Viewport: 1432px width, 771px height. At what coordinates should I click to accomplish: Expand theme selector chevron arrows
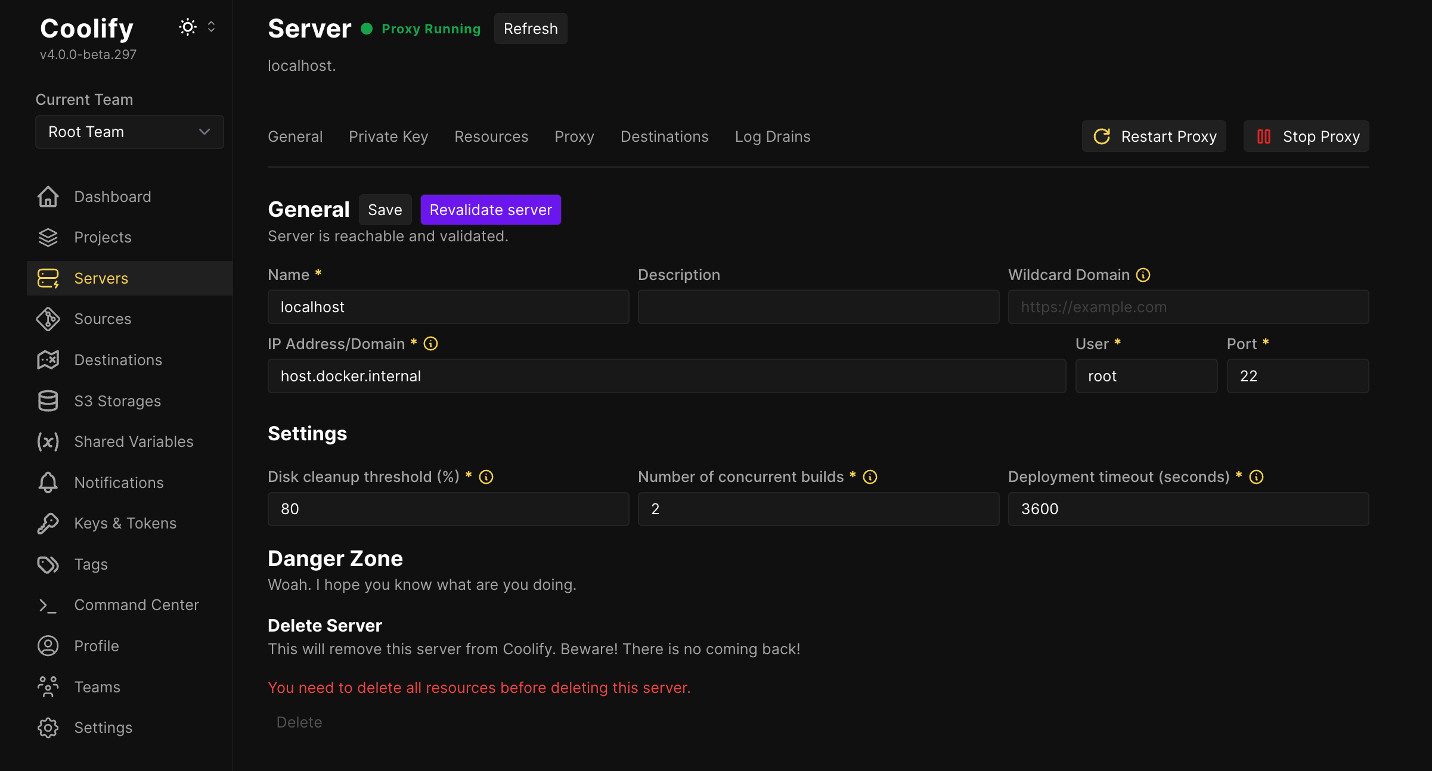pyautogui.click(x=211, y=27)
